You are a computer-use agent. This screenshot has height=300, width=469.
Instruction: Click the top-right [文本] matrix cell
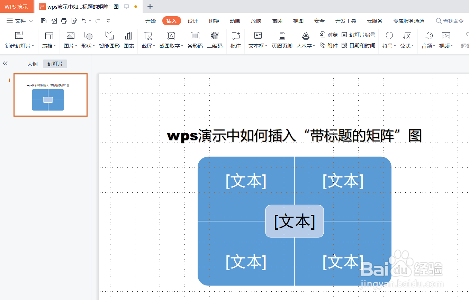pos(343,181)
